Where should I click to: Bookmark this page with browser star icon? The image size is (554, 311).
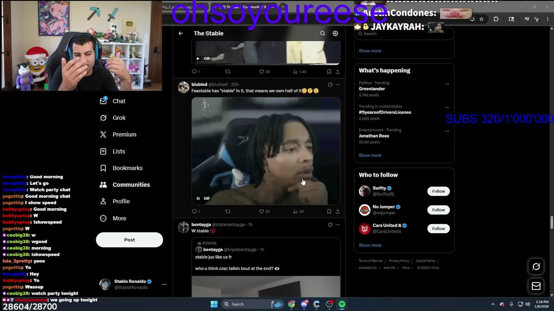[x=481, y=19]
